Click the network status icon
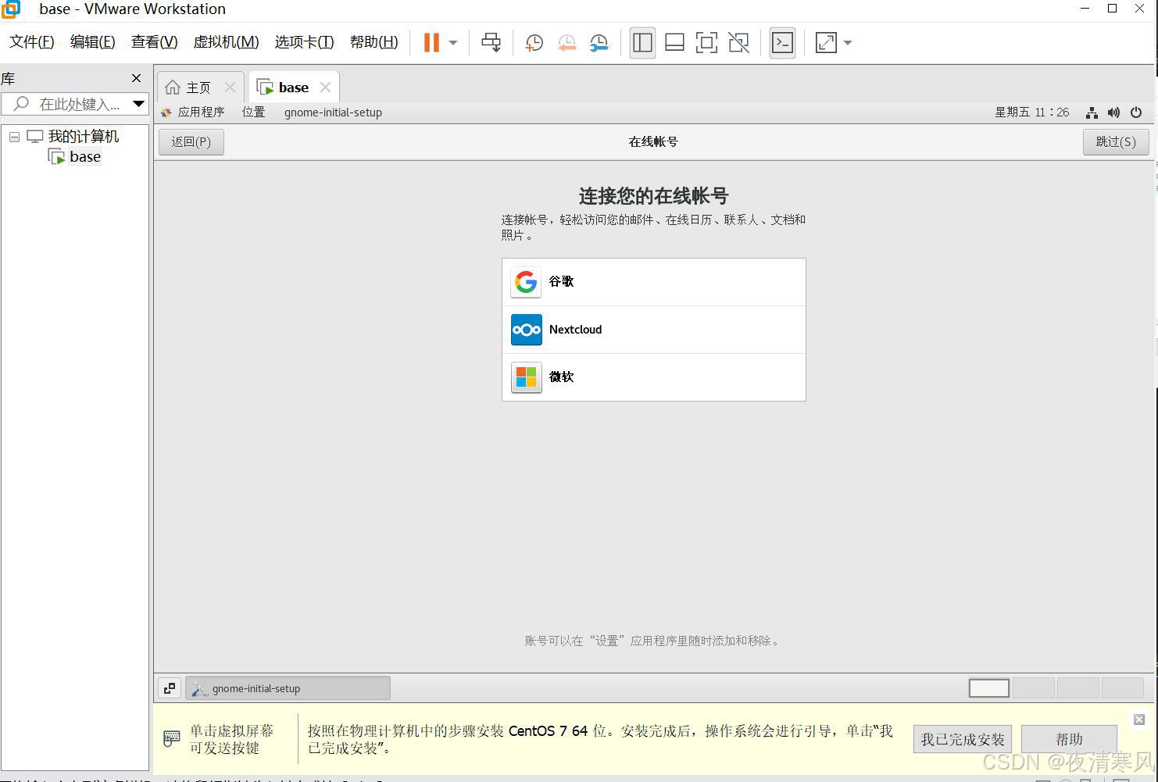This screenshot has height=782, width=1158. [1092, 112]
